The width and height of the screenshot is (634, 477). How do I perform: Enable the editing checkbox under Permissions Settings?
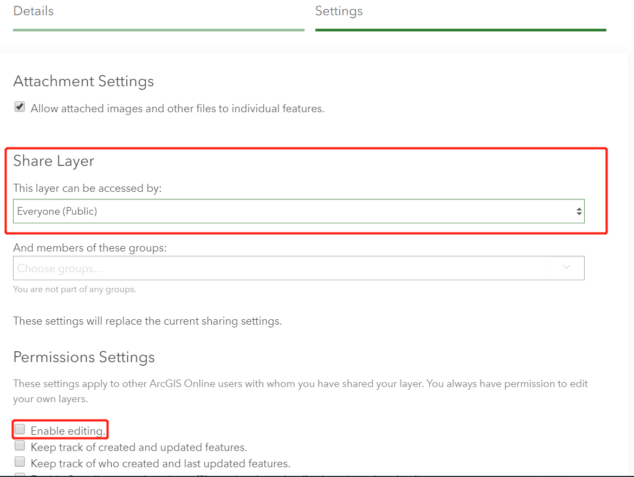click(20, 428)
